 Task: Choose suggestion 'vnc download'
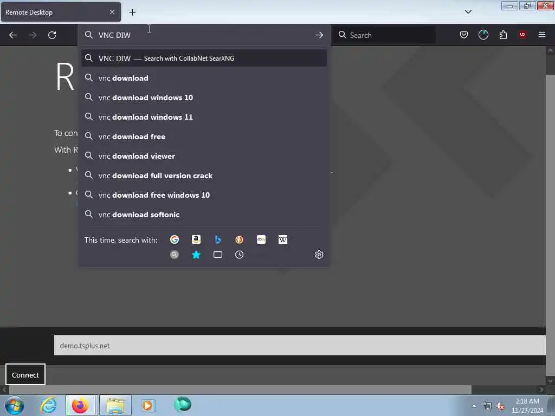(x=204, y=78)
